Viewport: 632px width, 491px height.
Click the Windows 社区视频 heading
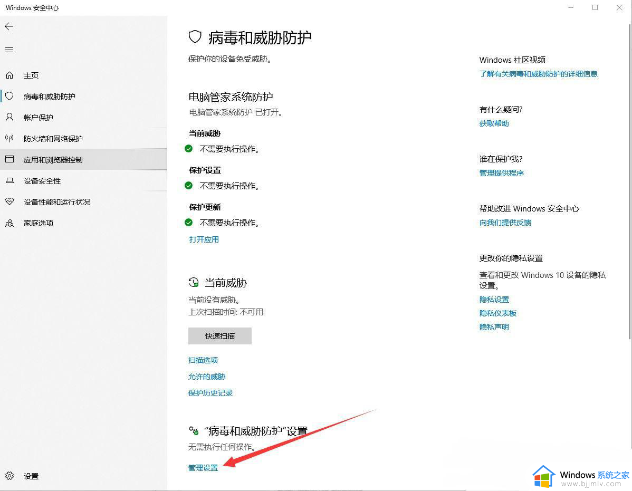[512, 60]
